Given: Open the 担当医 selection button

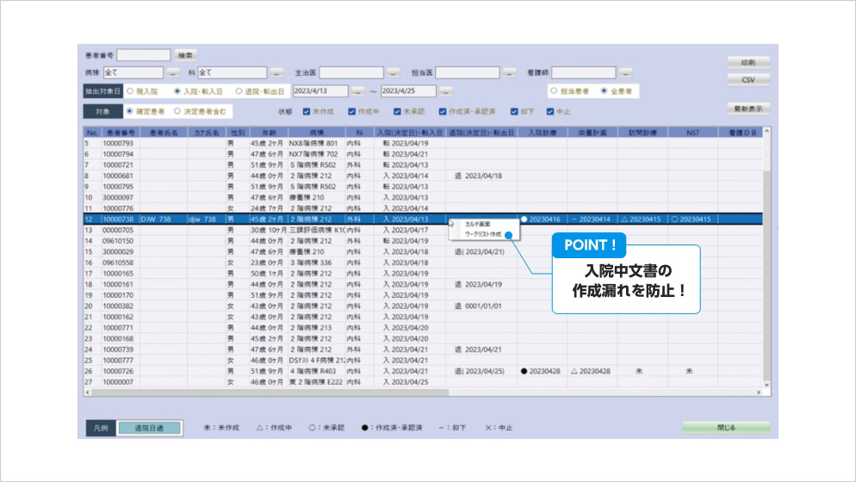Looking at the screenshot, I should [509, 72].
